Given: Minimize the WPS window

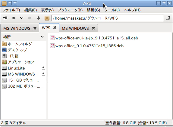Looking at the screenshot, I should click(159, 3).
